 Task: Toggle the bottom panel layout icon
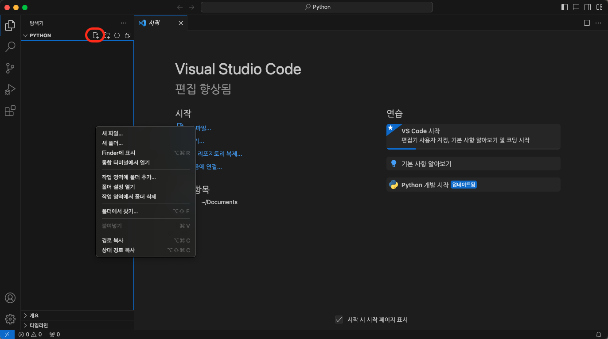[576, 7]
